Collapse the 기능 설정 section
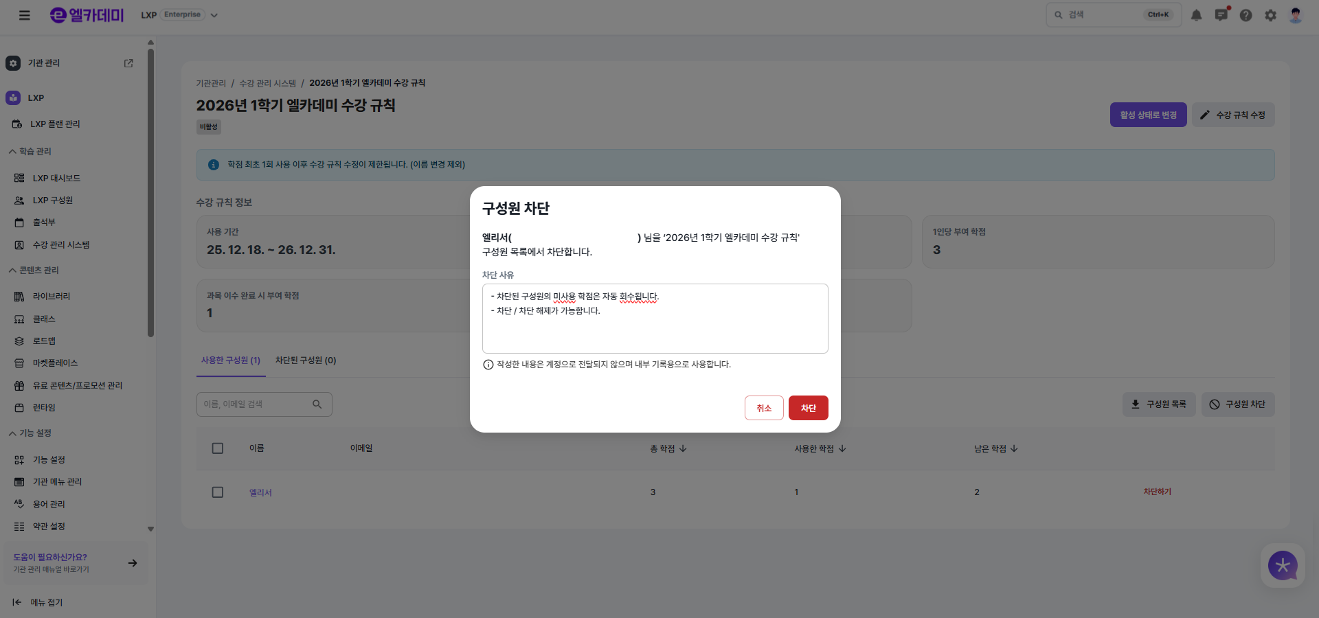1319x618 pixels. coord(30,433)
